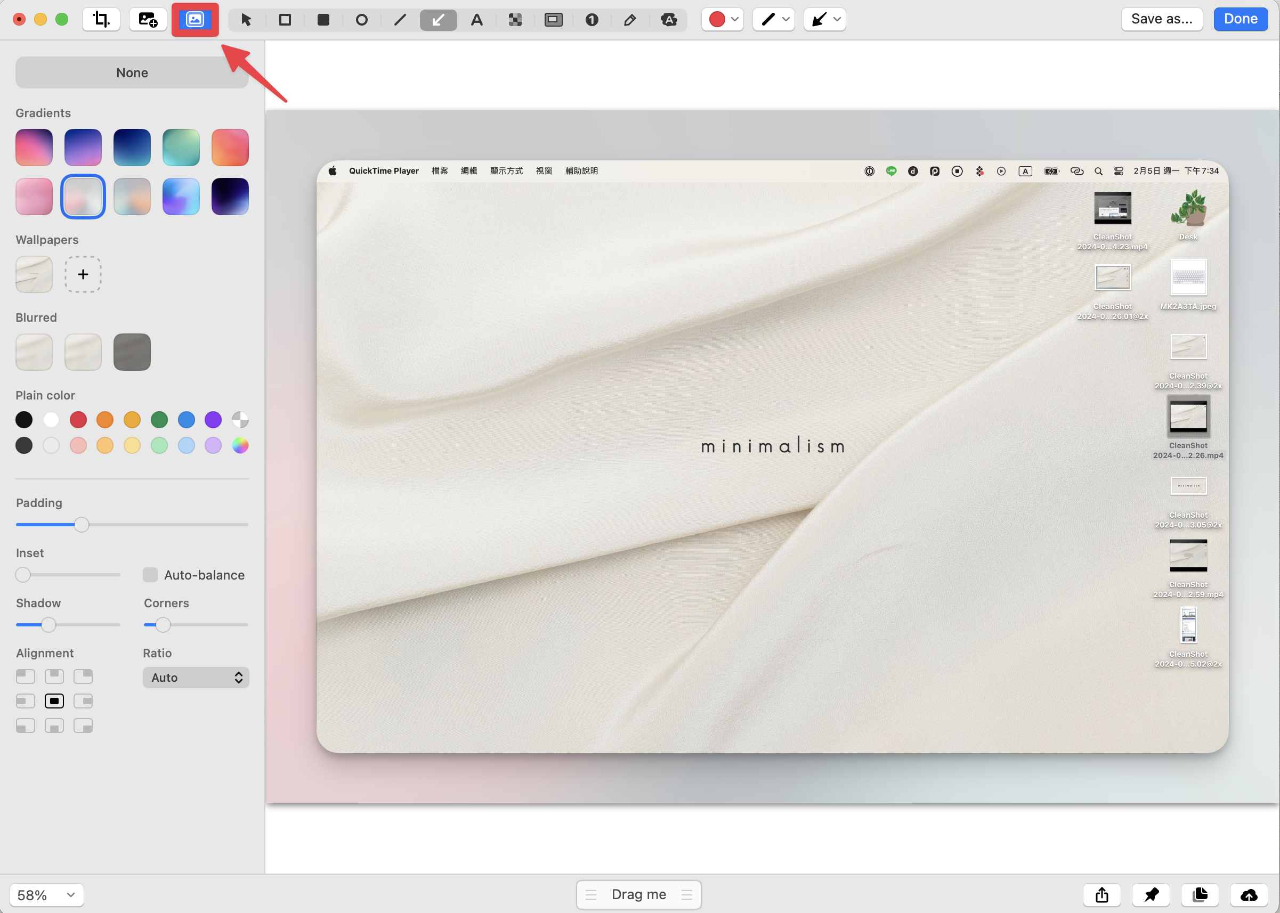Select the purple plain color swatch
This screenshot has height=913, width=1280.
tap(213, 419)
